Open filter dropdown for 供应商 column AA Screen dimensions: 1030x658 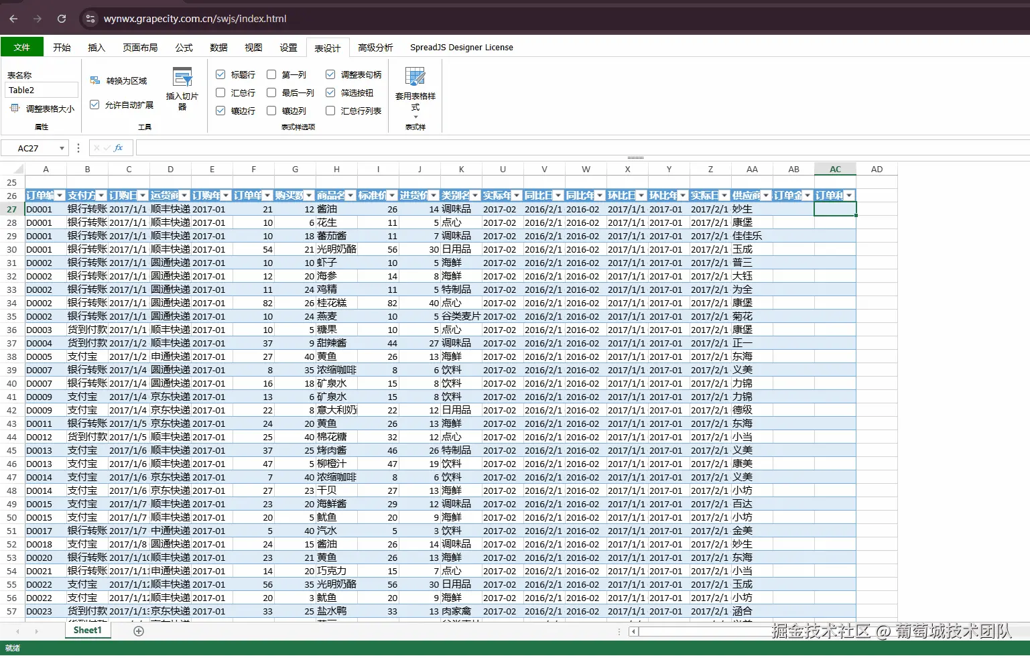766,196
